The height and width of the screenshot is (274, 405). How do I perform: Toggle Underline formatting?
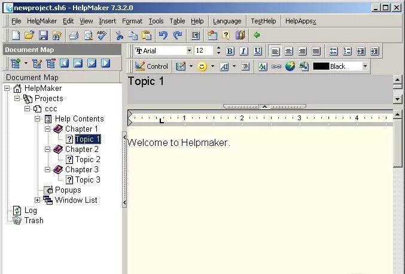pos(257,51)
